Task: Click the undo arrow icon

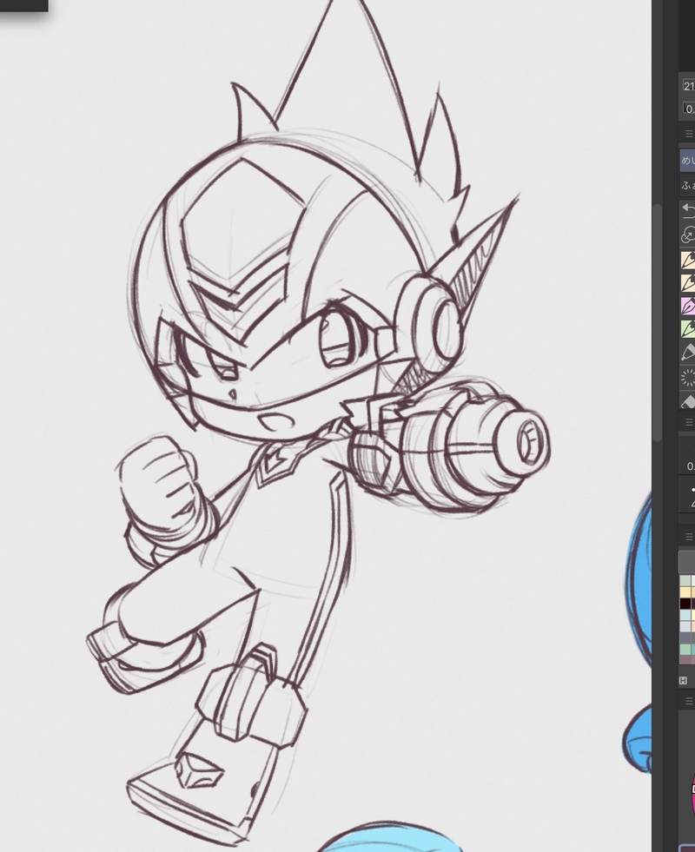Action: pos(688,209)
